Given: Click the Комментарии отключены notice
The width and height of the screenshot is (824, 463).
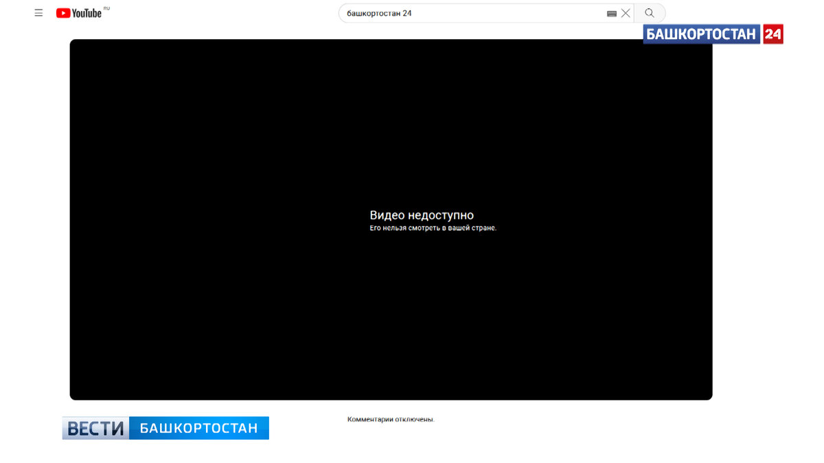Looking at the screenshot, I should 391,419.
